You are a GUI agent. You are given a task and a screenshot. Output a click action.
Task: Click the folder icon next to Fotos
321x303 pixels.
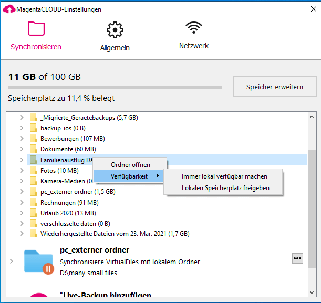point(33,170)
